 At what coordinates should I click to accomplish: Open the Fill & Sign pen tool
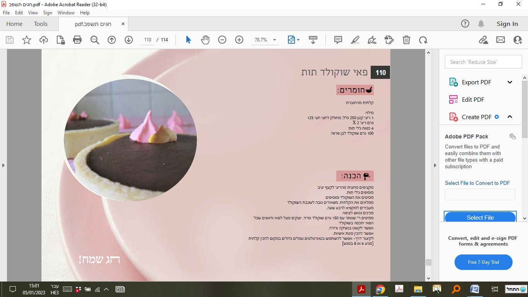[x=372, y=40]
